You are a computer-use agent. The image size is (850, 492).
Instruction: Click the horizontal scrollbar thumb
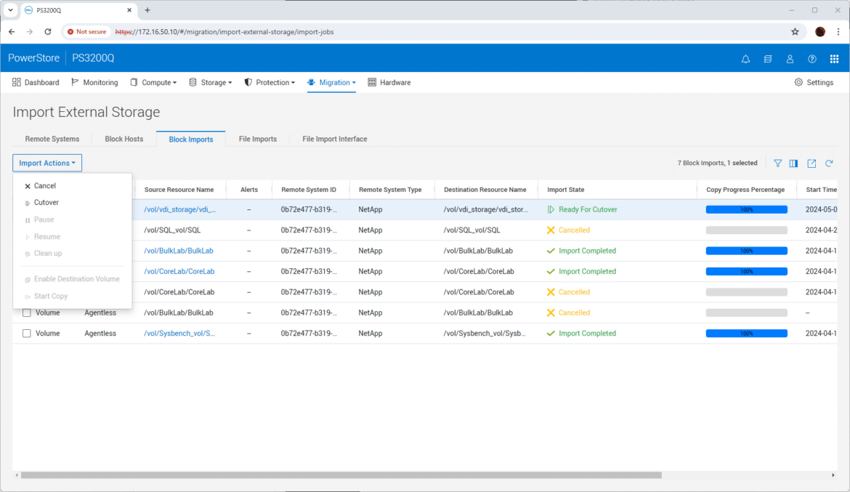(341, 475)
